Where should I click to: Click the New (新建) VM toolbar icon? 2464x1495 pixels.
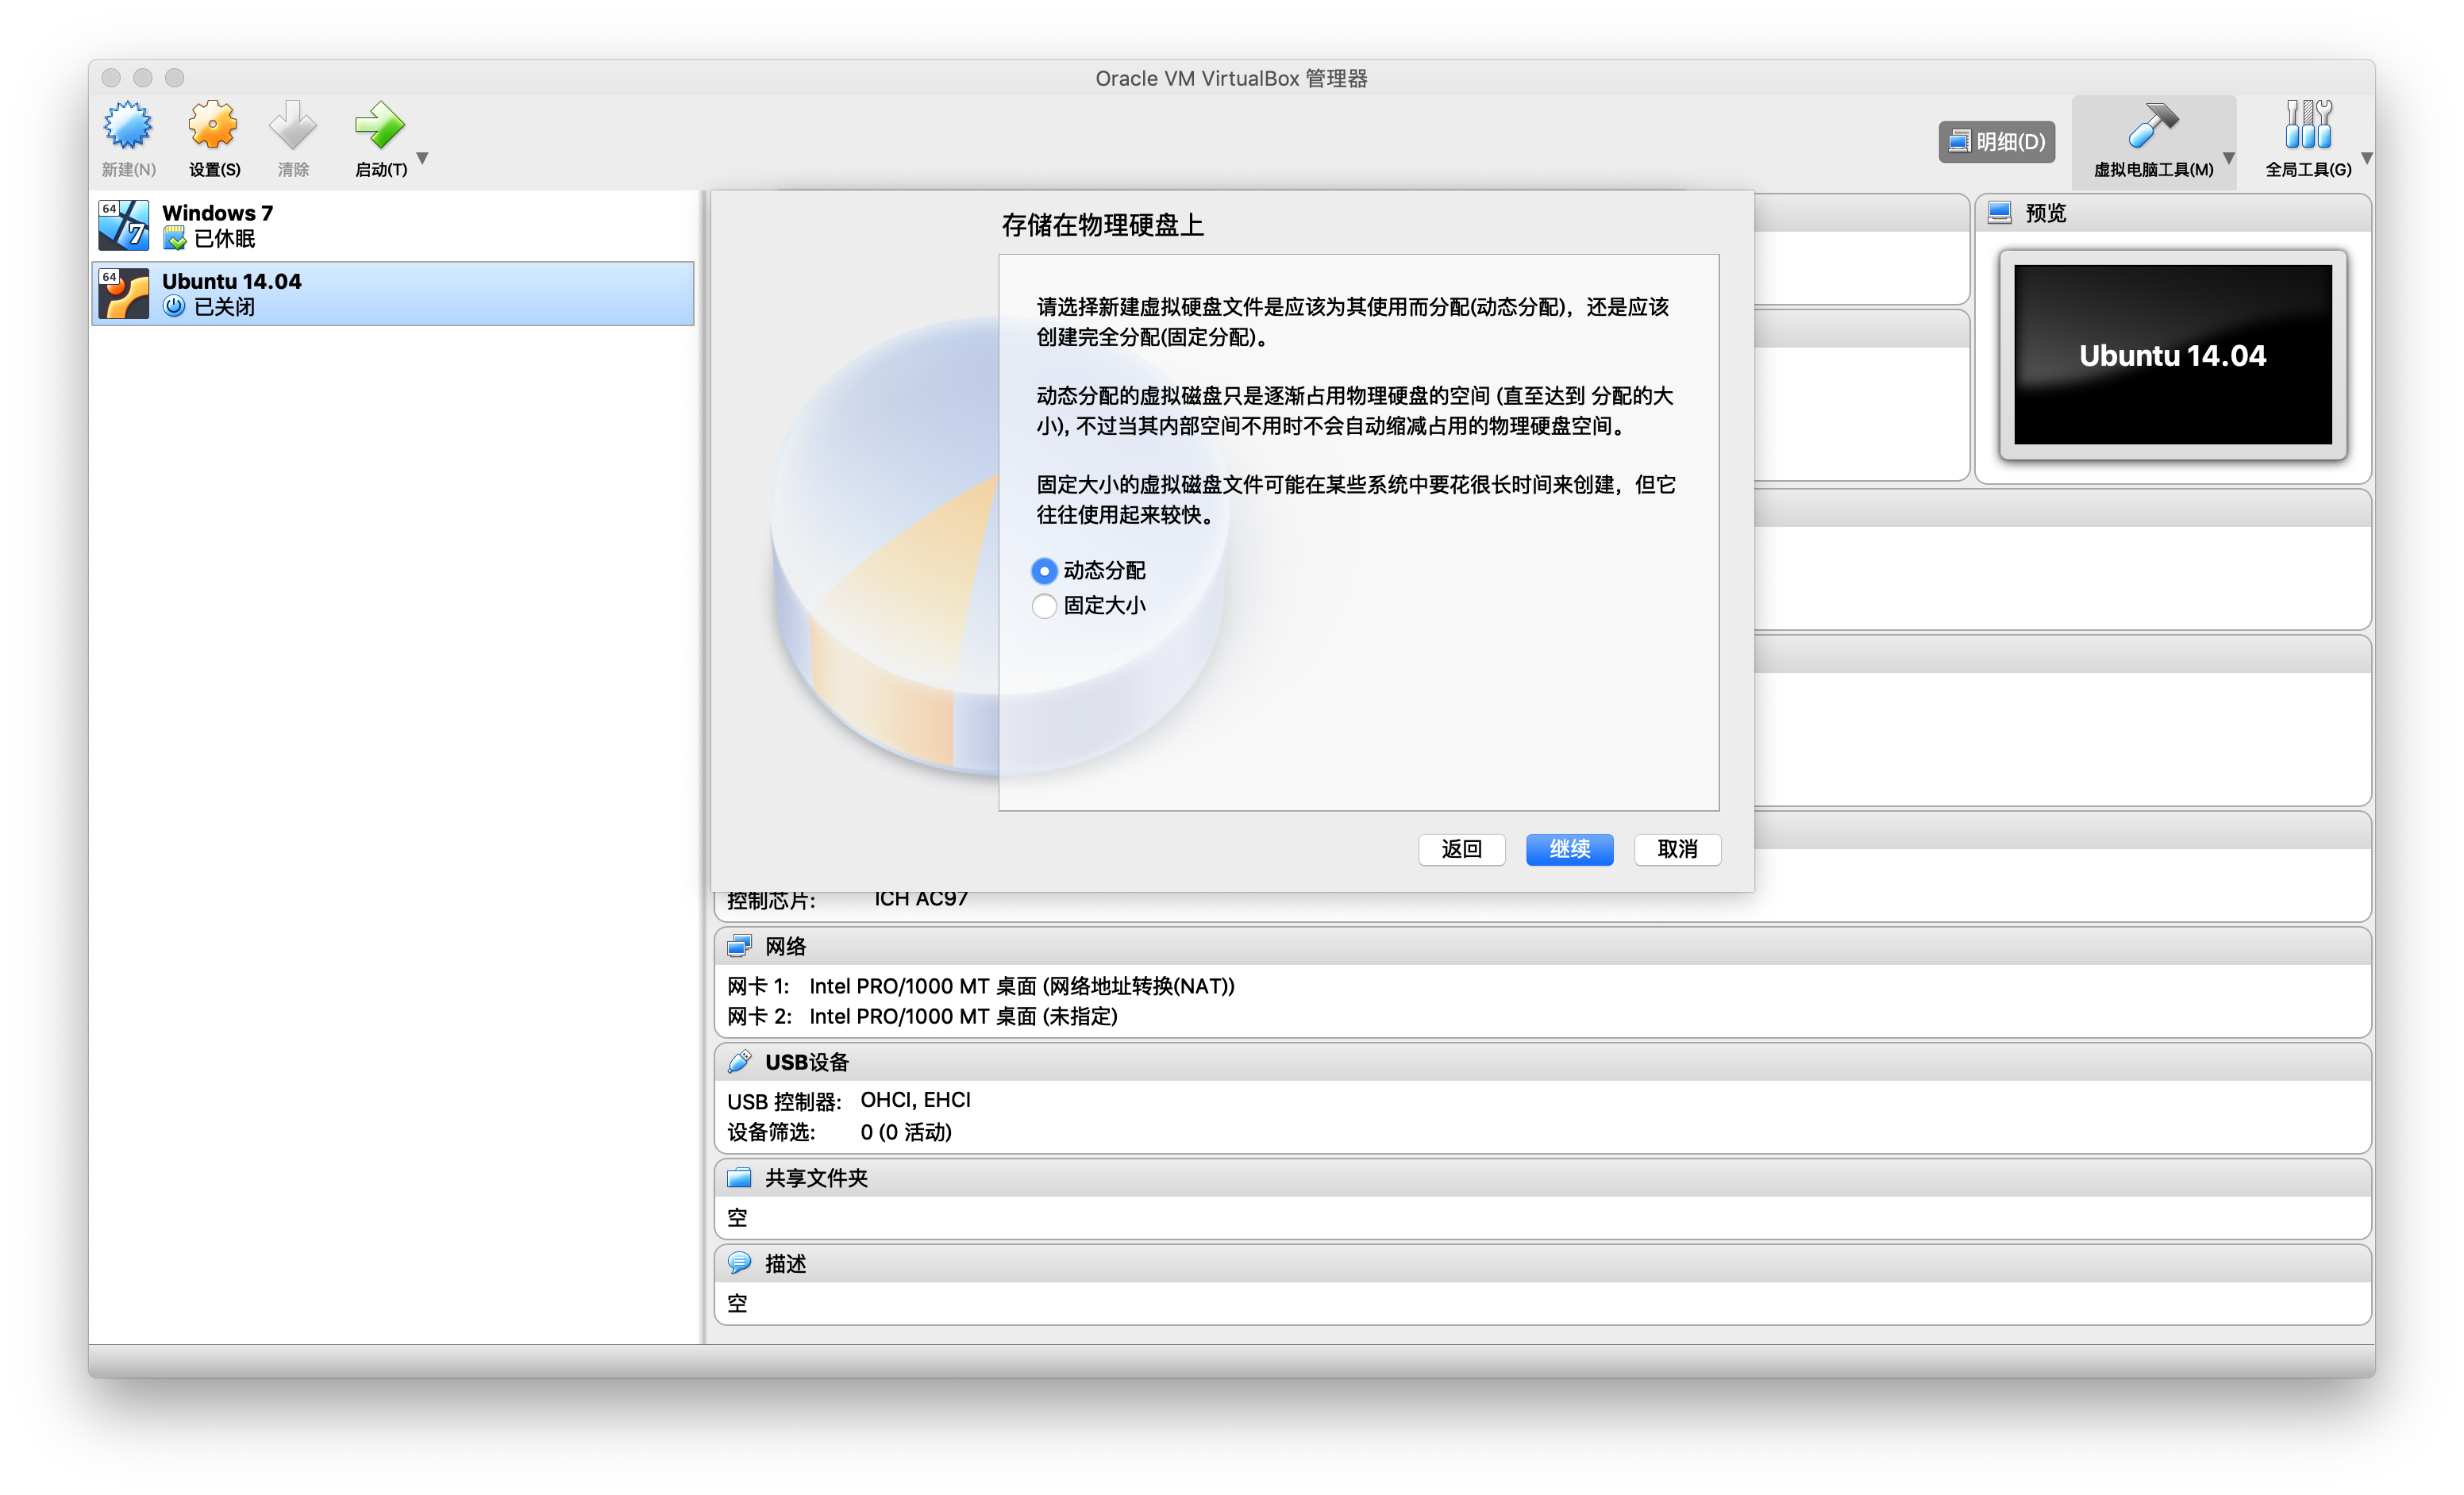pyautogui.click(x=128, y=126)
